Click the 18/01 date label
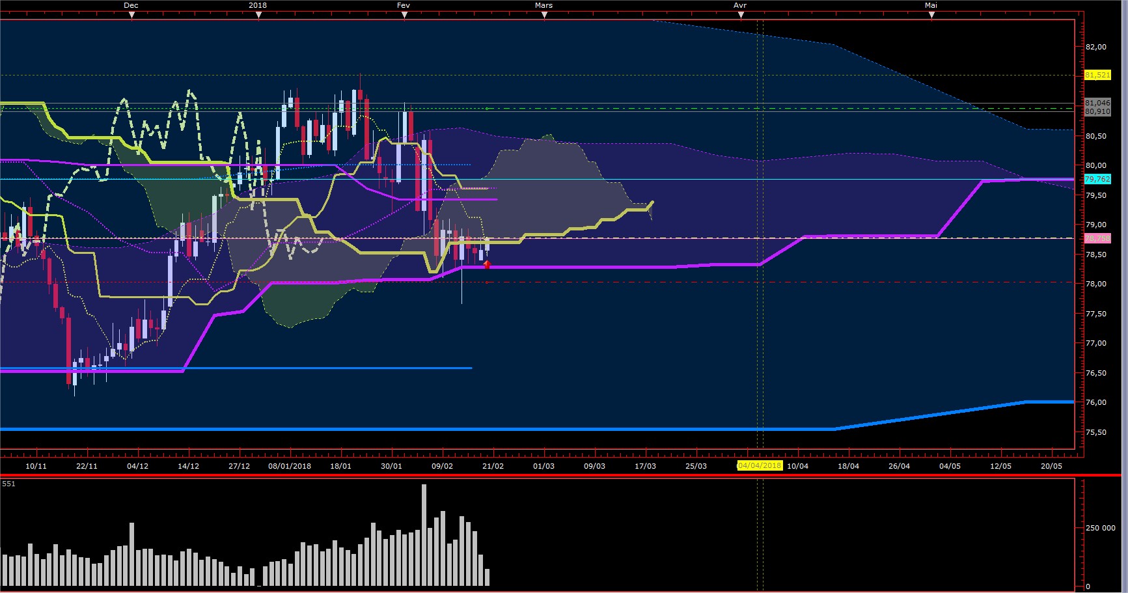 click(340, 465)
